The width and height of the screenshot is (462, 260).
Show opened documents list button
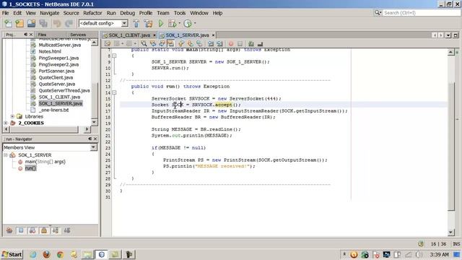(448, 35)
